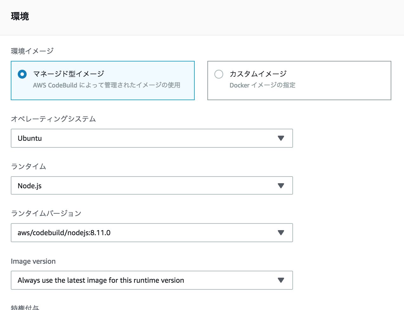The height and width of the screenshot is (310, 404).
Task: Click the 環境イメージ label
Action: point(32,51)
